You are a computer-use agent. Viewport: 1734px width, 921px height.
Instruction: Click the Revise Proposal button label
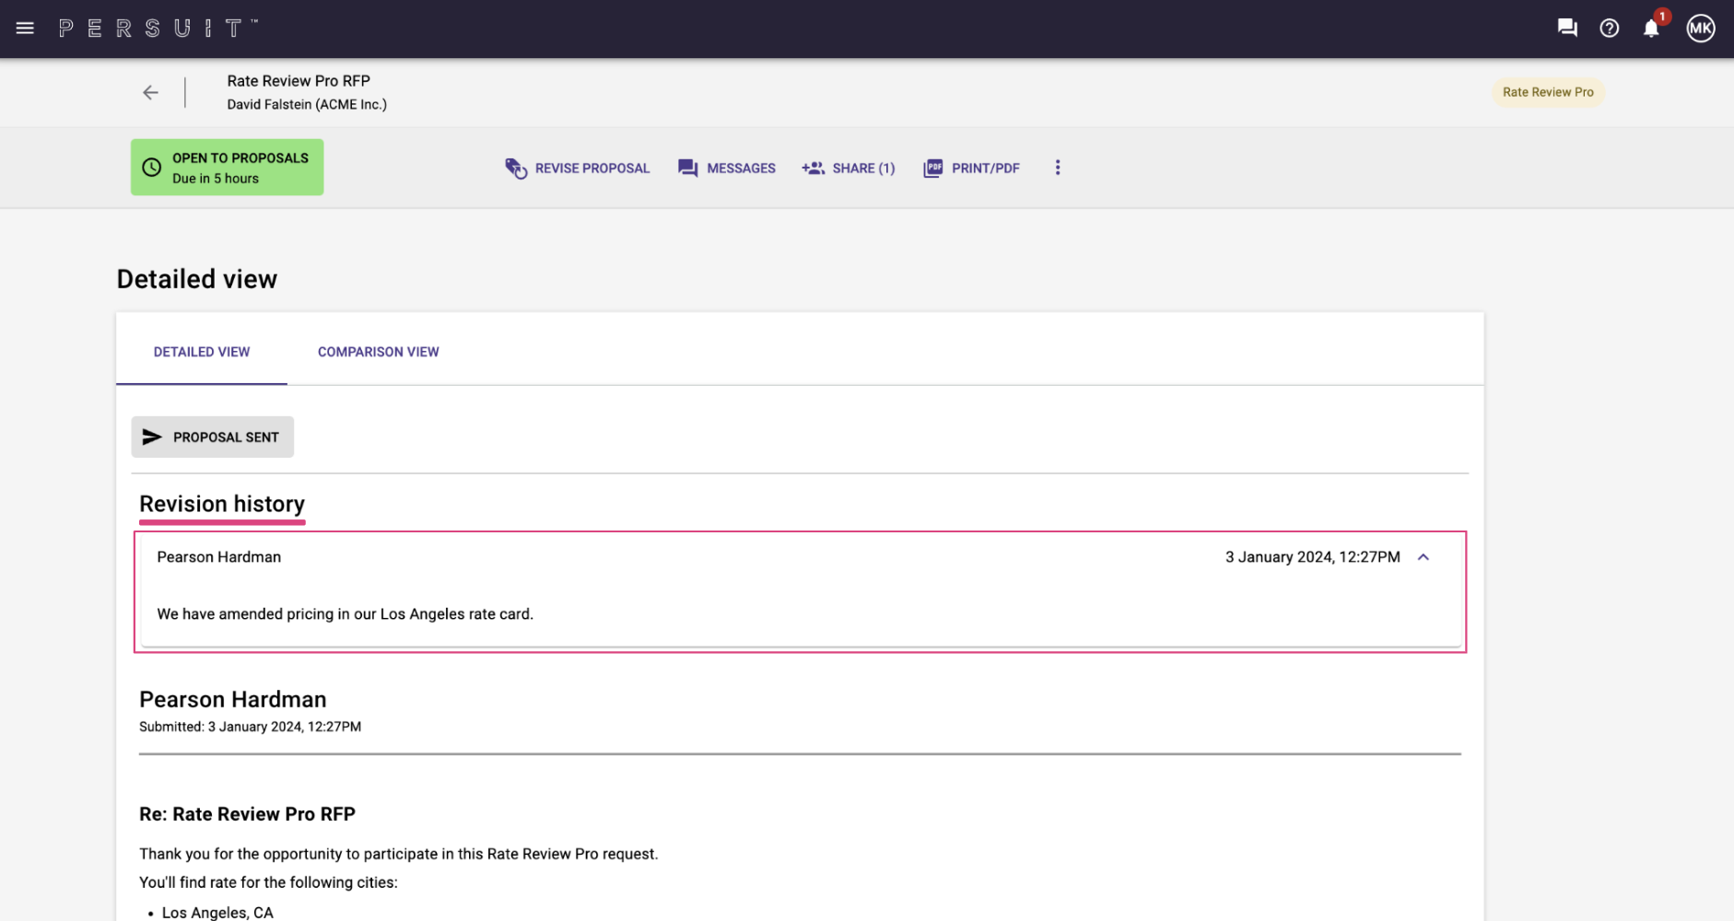pos(592,168)
